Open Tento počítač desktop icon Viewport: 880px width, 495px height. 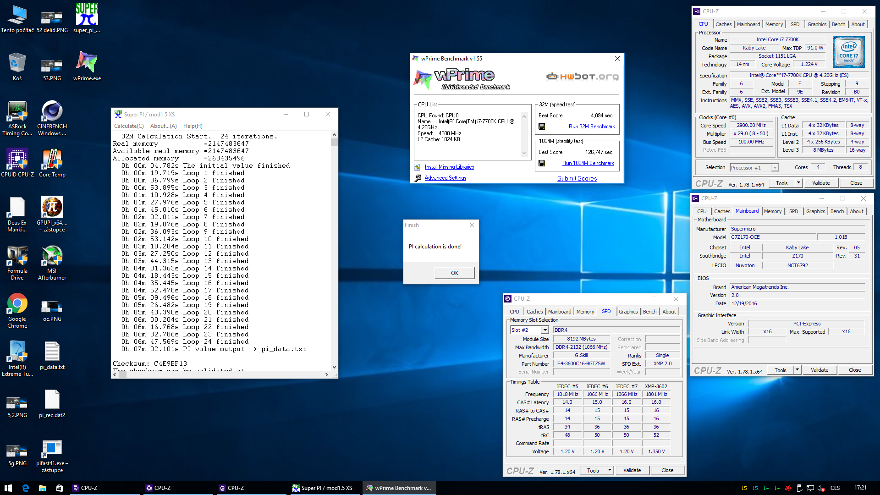(x=17, y=18)
